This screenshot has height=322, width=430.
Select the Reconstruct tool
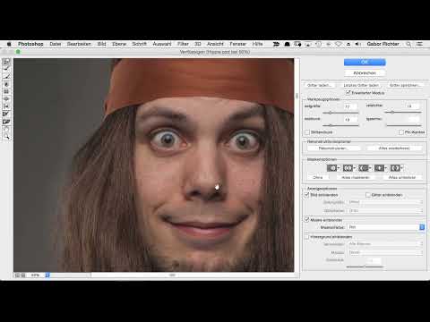point(6,69)
